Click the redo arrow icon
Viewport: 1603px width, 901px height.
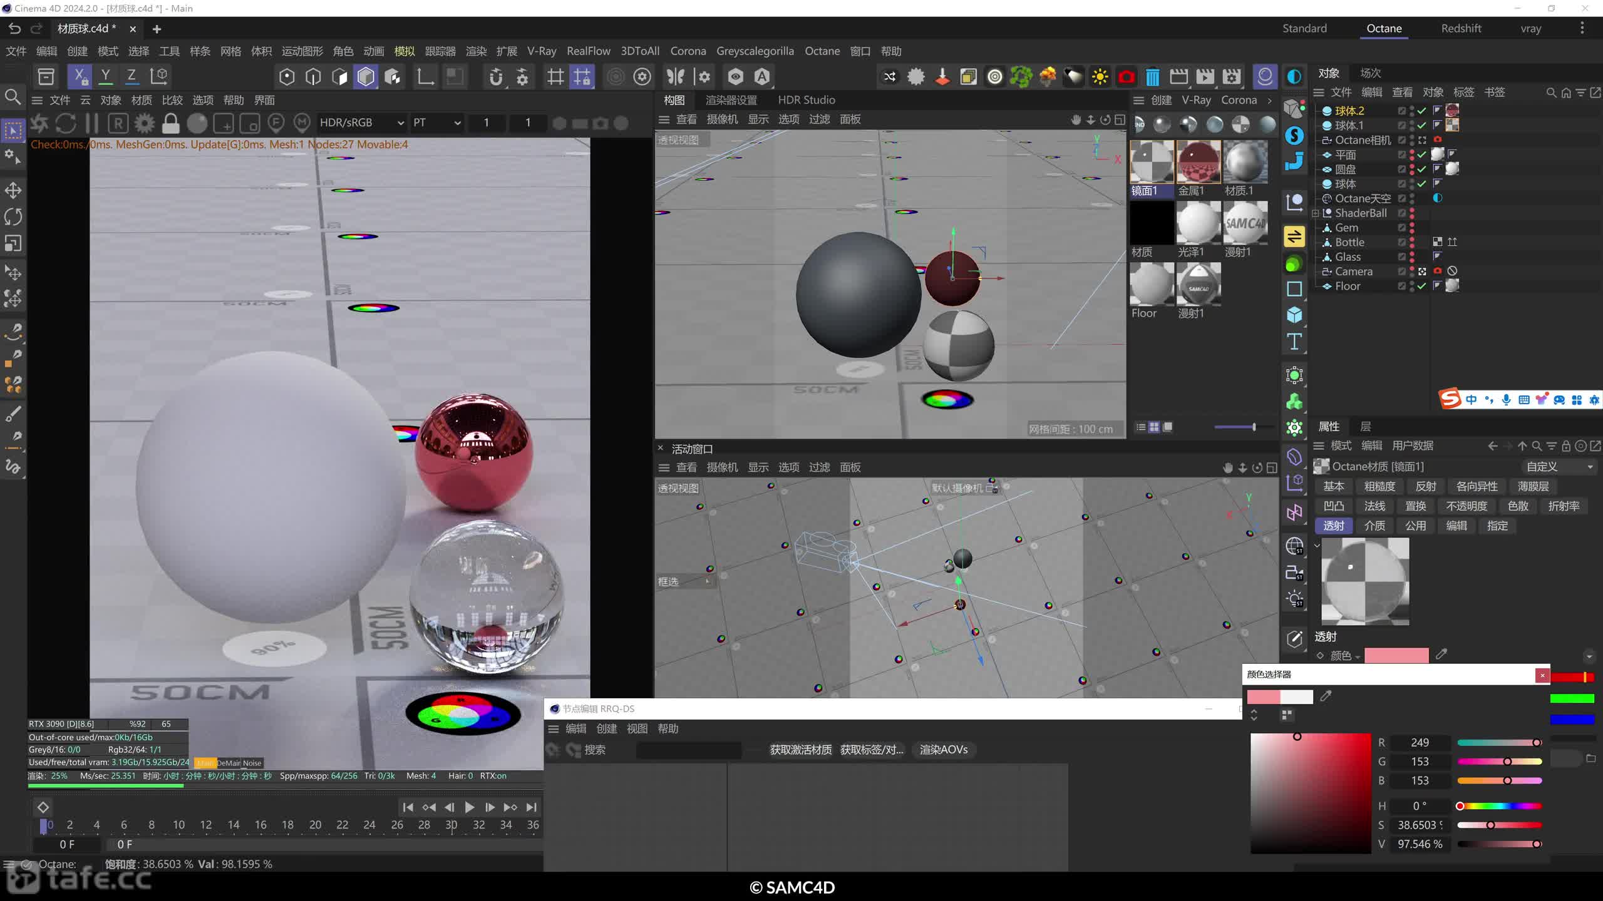36,29
